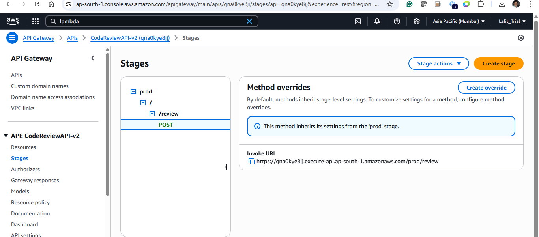The width and height of the screenshot is (539, 237).
Task: Collapse the / root resource node
Action: click(x=143, y=103)
